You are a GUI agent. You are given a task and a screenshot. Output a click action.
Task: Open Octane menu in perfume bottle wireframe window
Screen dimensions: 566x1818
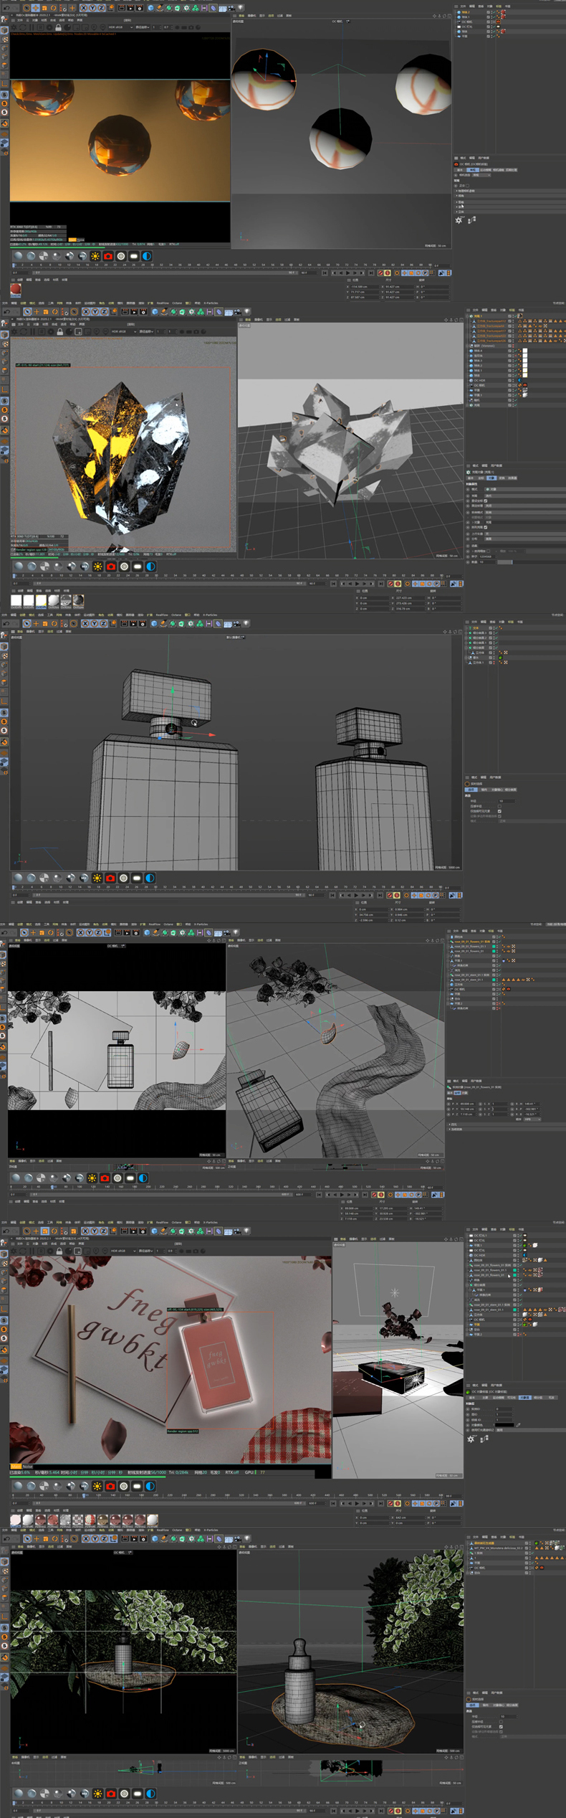[177, 615]
